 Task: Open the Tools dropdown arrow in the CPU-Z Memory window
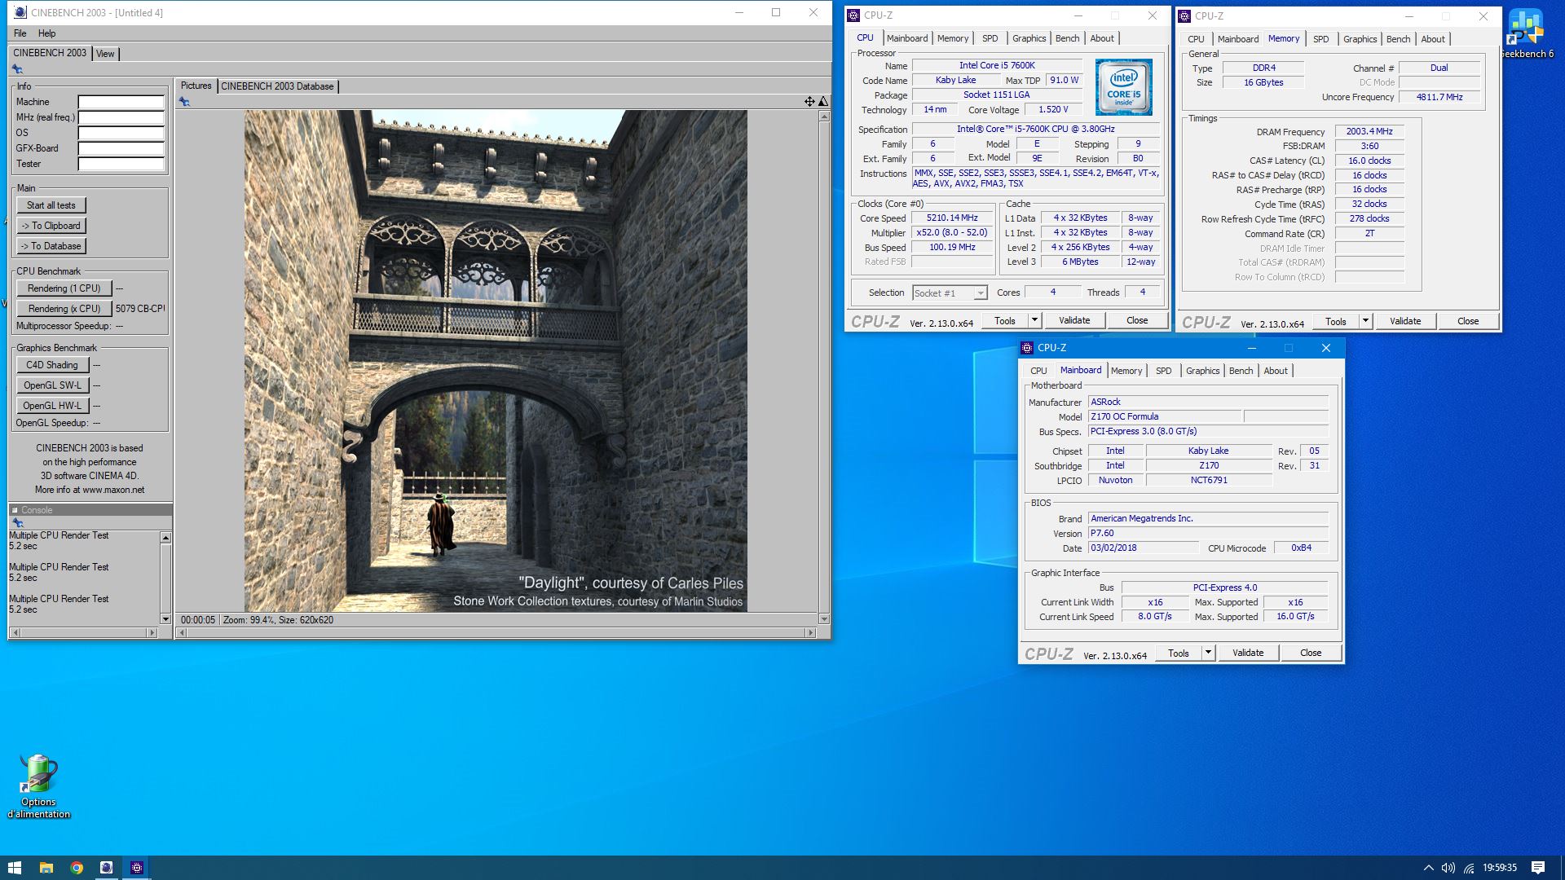1365,321
